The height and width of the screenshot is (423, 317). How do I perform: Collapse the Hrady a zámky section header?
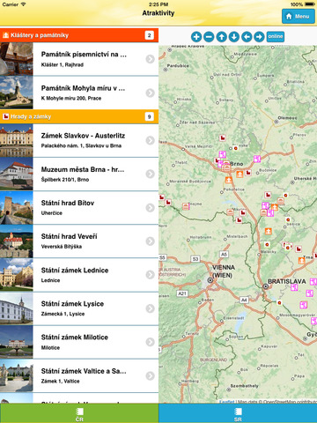point(79,116)
